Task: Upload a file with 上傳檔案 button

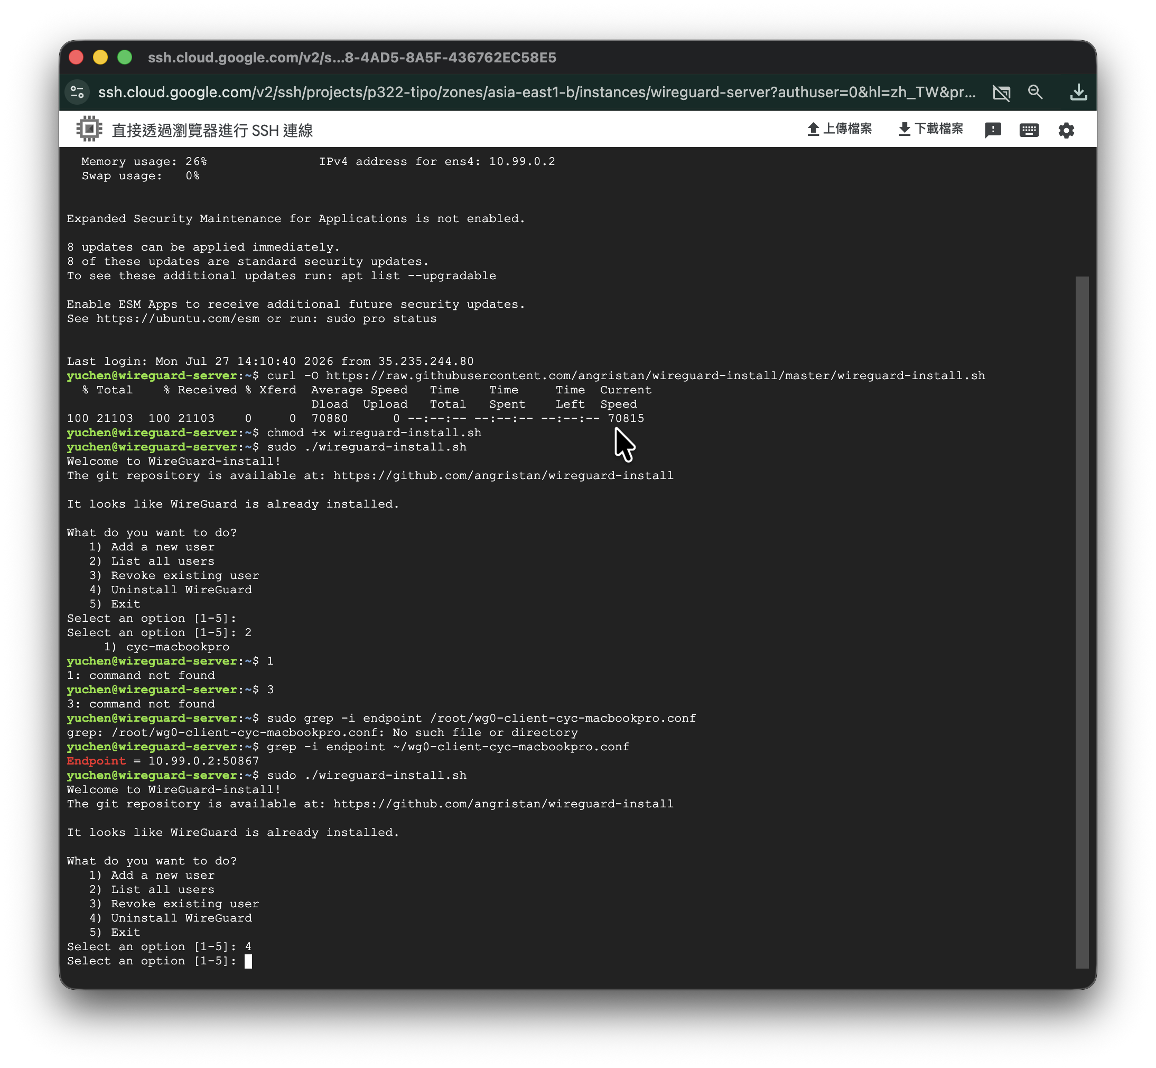Action: (839, 129)
